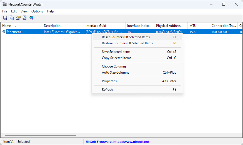Open the NirSoft Freeware website link
243x145 pixels.
click(117, 142)
